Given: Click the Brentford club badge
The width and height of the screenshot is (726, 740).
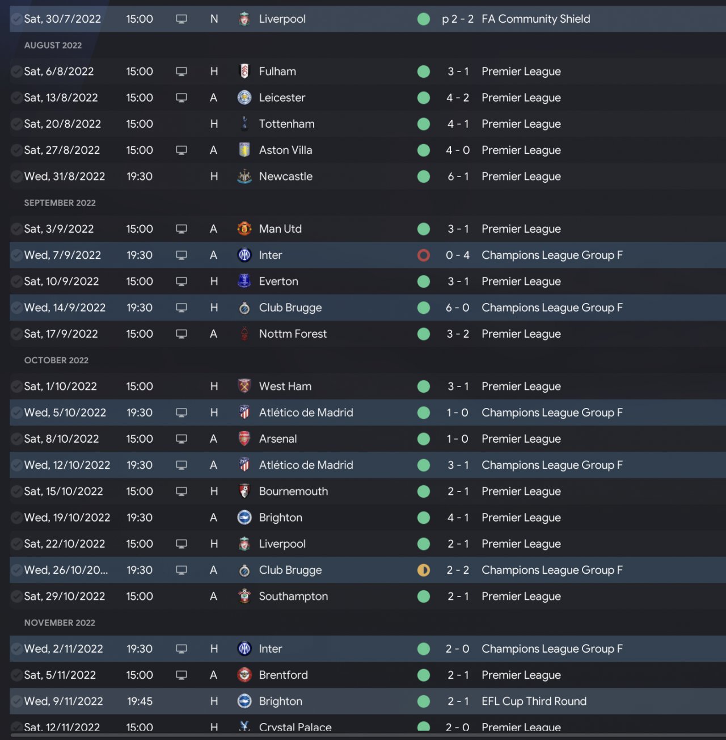Looking at the screenshot, I should 244,675.
